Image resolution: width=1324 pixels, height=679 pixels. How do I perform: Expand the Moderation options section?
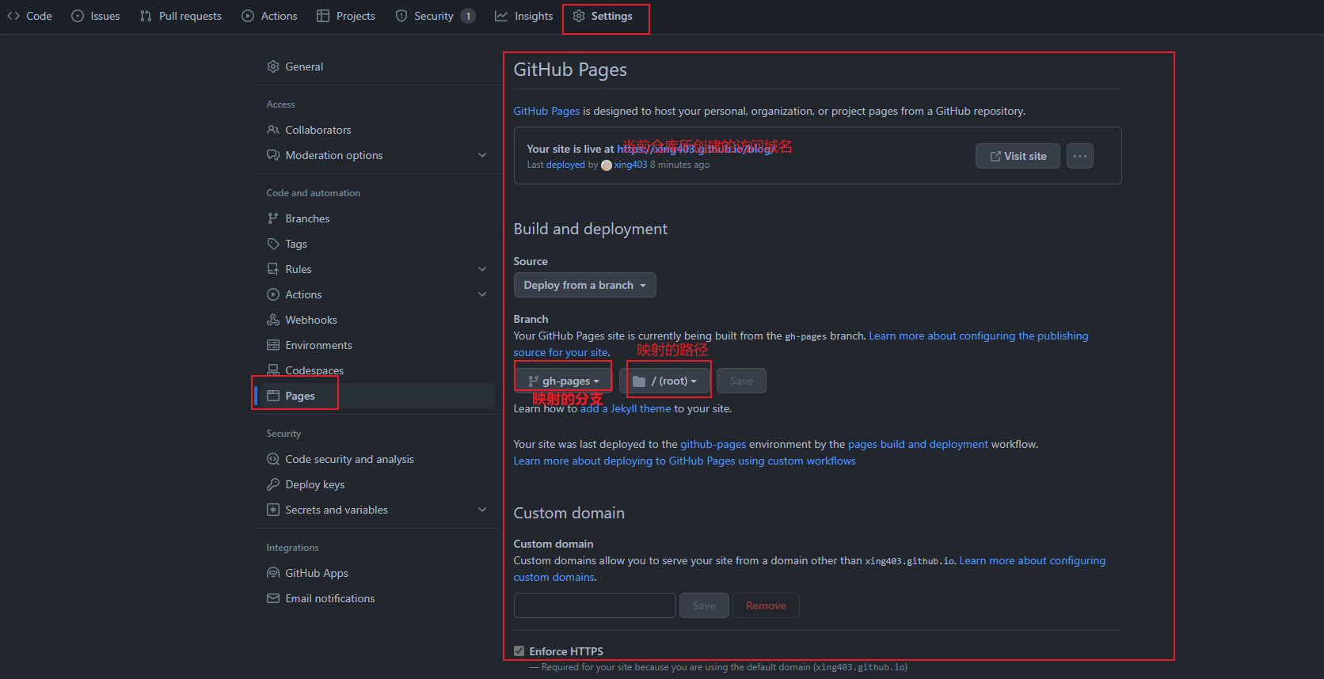482,155
